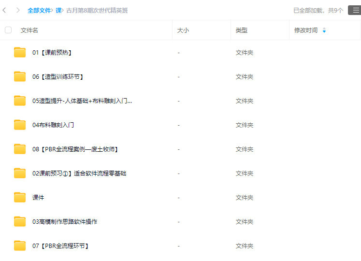Click folder icon for 06【造型训练环节】
Image resolution: width=361 pixels, height=261 pixels.
[x=20, y=77]
